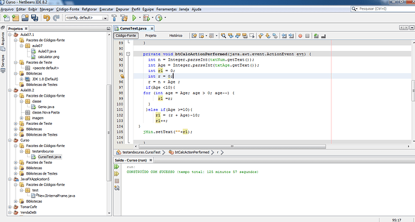
Task: Click the Find Previous Occurrence icon
Action: point(231,35)
